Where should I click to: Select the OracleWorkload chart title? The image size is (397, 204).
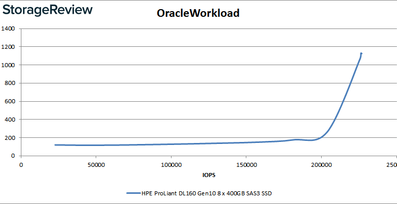[198, 13]
